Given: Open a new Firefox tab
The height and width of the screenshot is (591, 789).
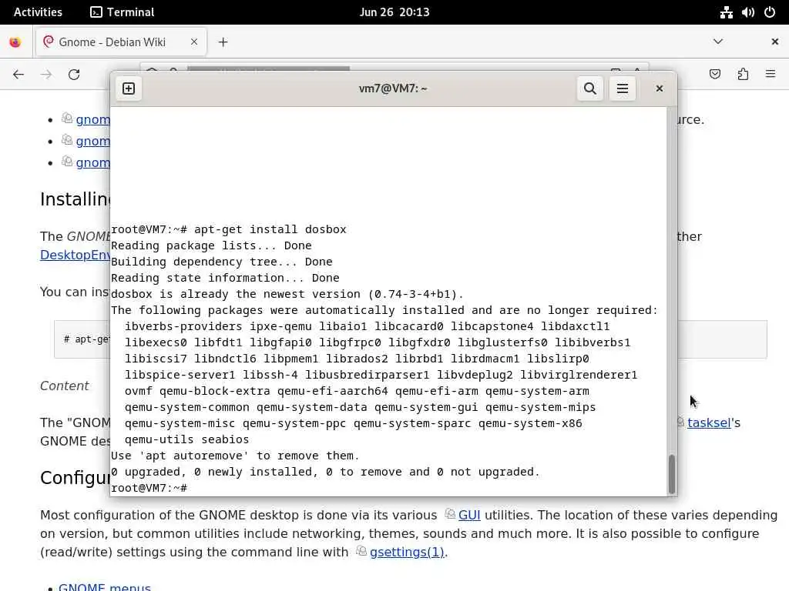Looking at the screenshot, I should coord(223,42).
